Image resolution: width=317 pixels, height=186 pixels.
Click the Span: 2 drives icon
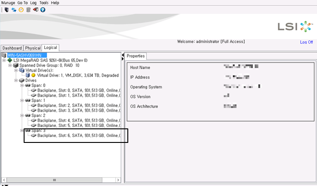coord(28,115)
